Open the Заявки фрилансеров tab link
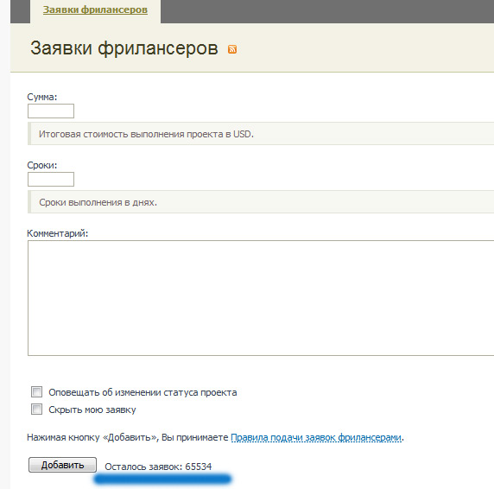The width and height of the screenshot is (494, 489). click(x=95, y=10)
